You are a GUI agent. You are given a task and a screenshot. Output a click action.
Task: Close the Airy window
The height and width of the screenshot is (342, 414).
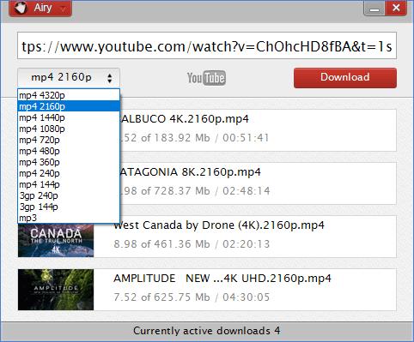pos(396,8)
